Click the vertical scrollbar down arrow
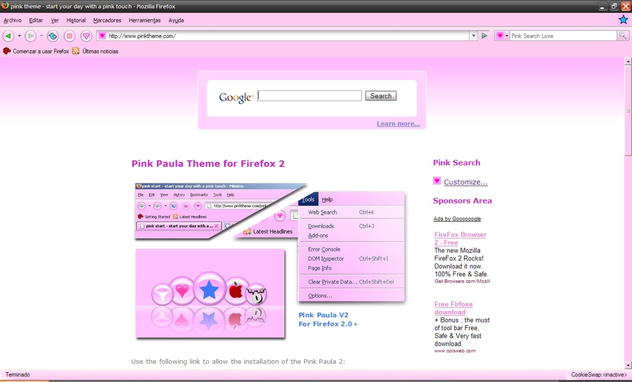 [x=628, y=366]
